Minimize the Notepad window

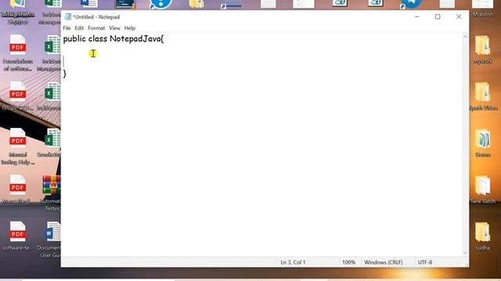(417, 16)
